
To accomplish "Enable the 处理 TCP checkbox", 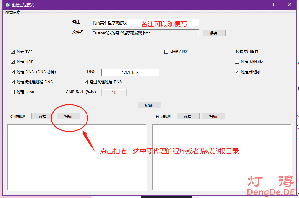I will point(13,52).
